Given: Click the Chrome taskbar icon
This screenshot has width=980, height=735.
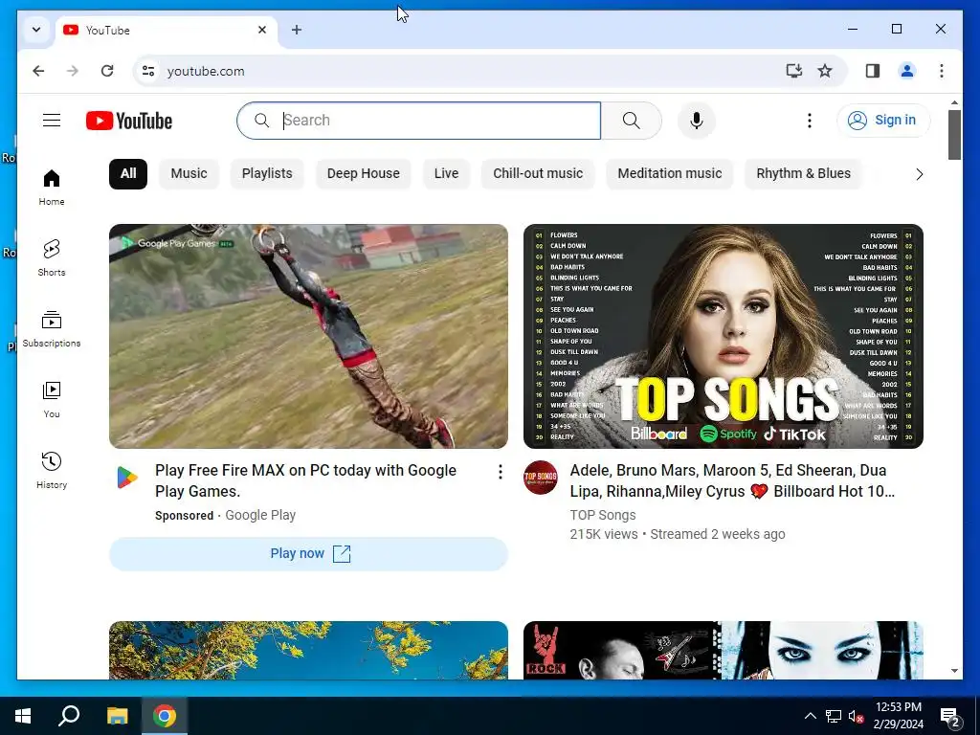Looking at the screenshot, I should click(x=165, y=716).
